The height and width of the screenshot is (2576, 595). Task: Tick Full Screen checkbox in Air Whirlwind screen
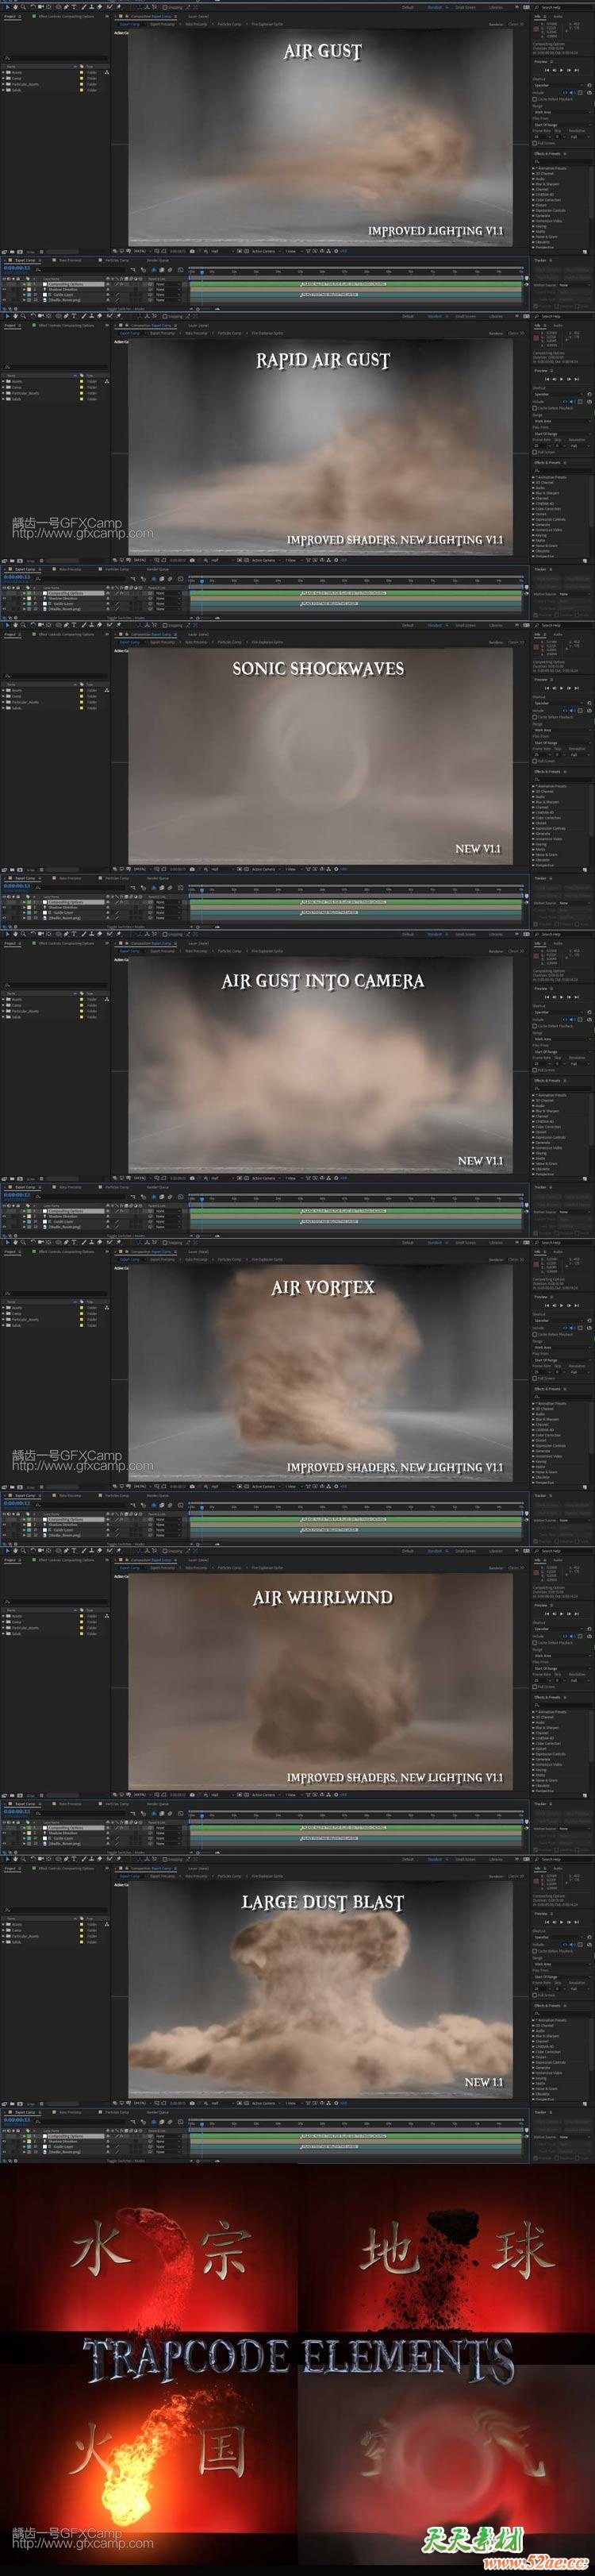(535, 1686)
